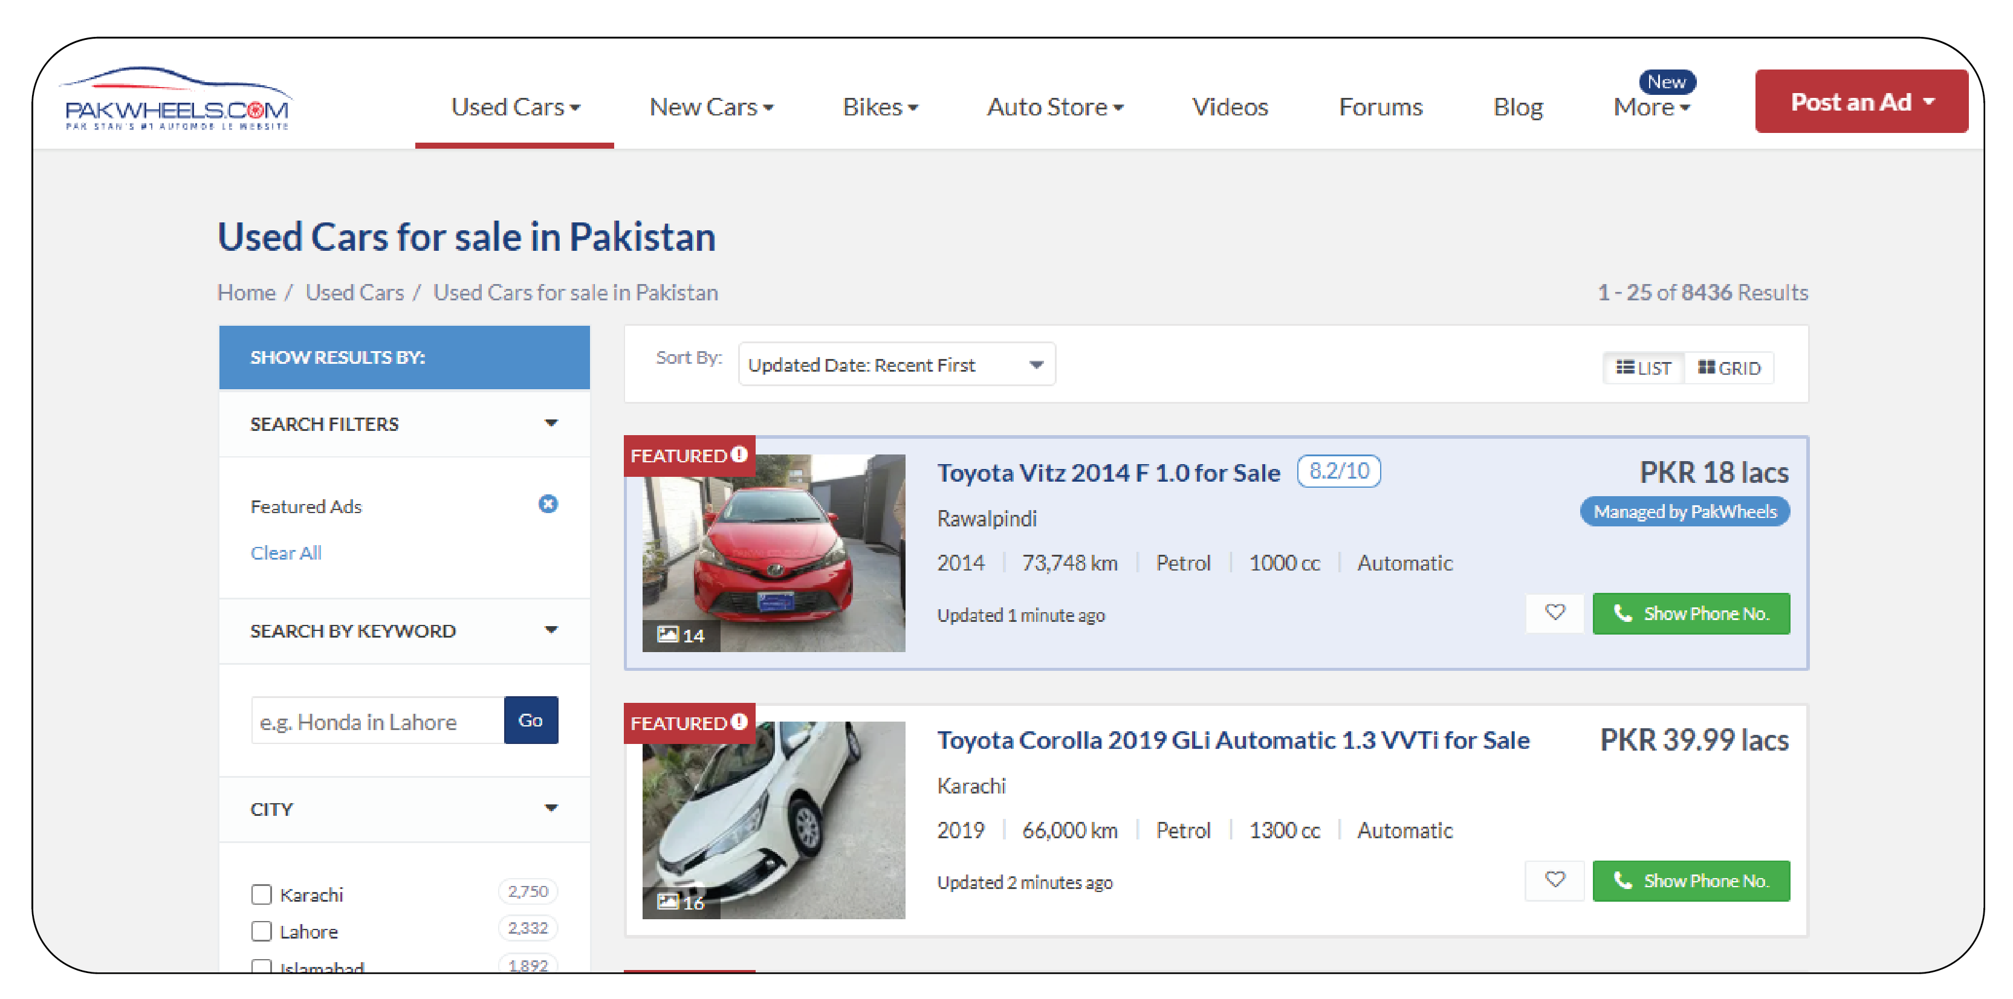The height and width of the screenshot is (999, 2013).
Task: Click the Clear All filters link
Action: point(284,552)
